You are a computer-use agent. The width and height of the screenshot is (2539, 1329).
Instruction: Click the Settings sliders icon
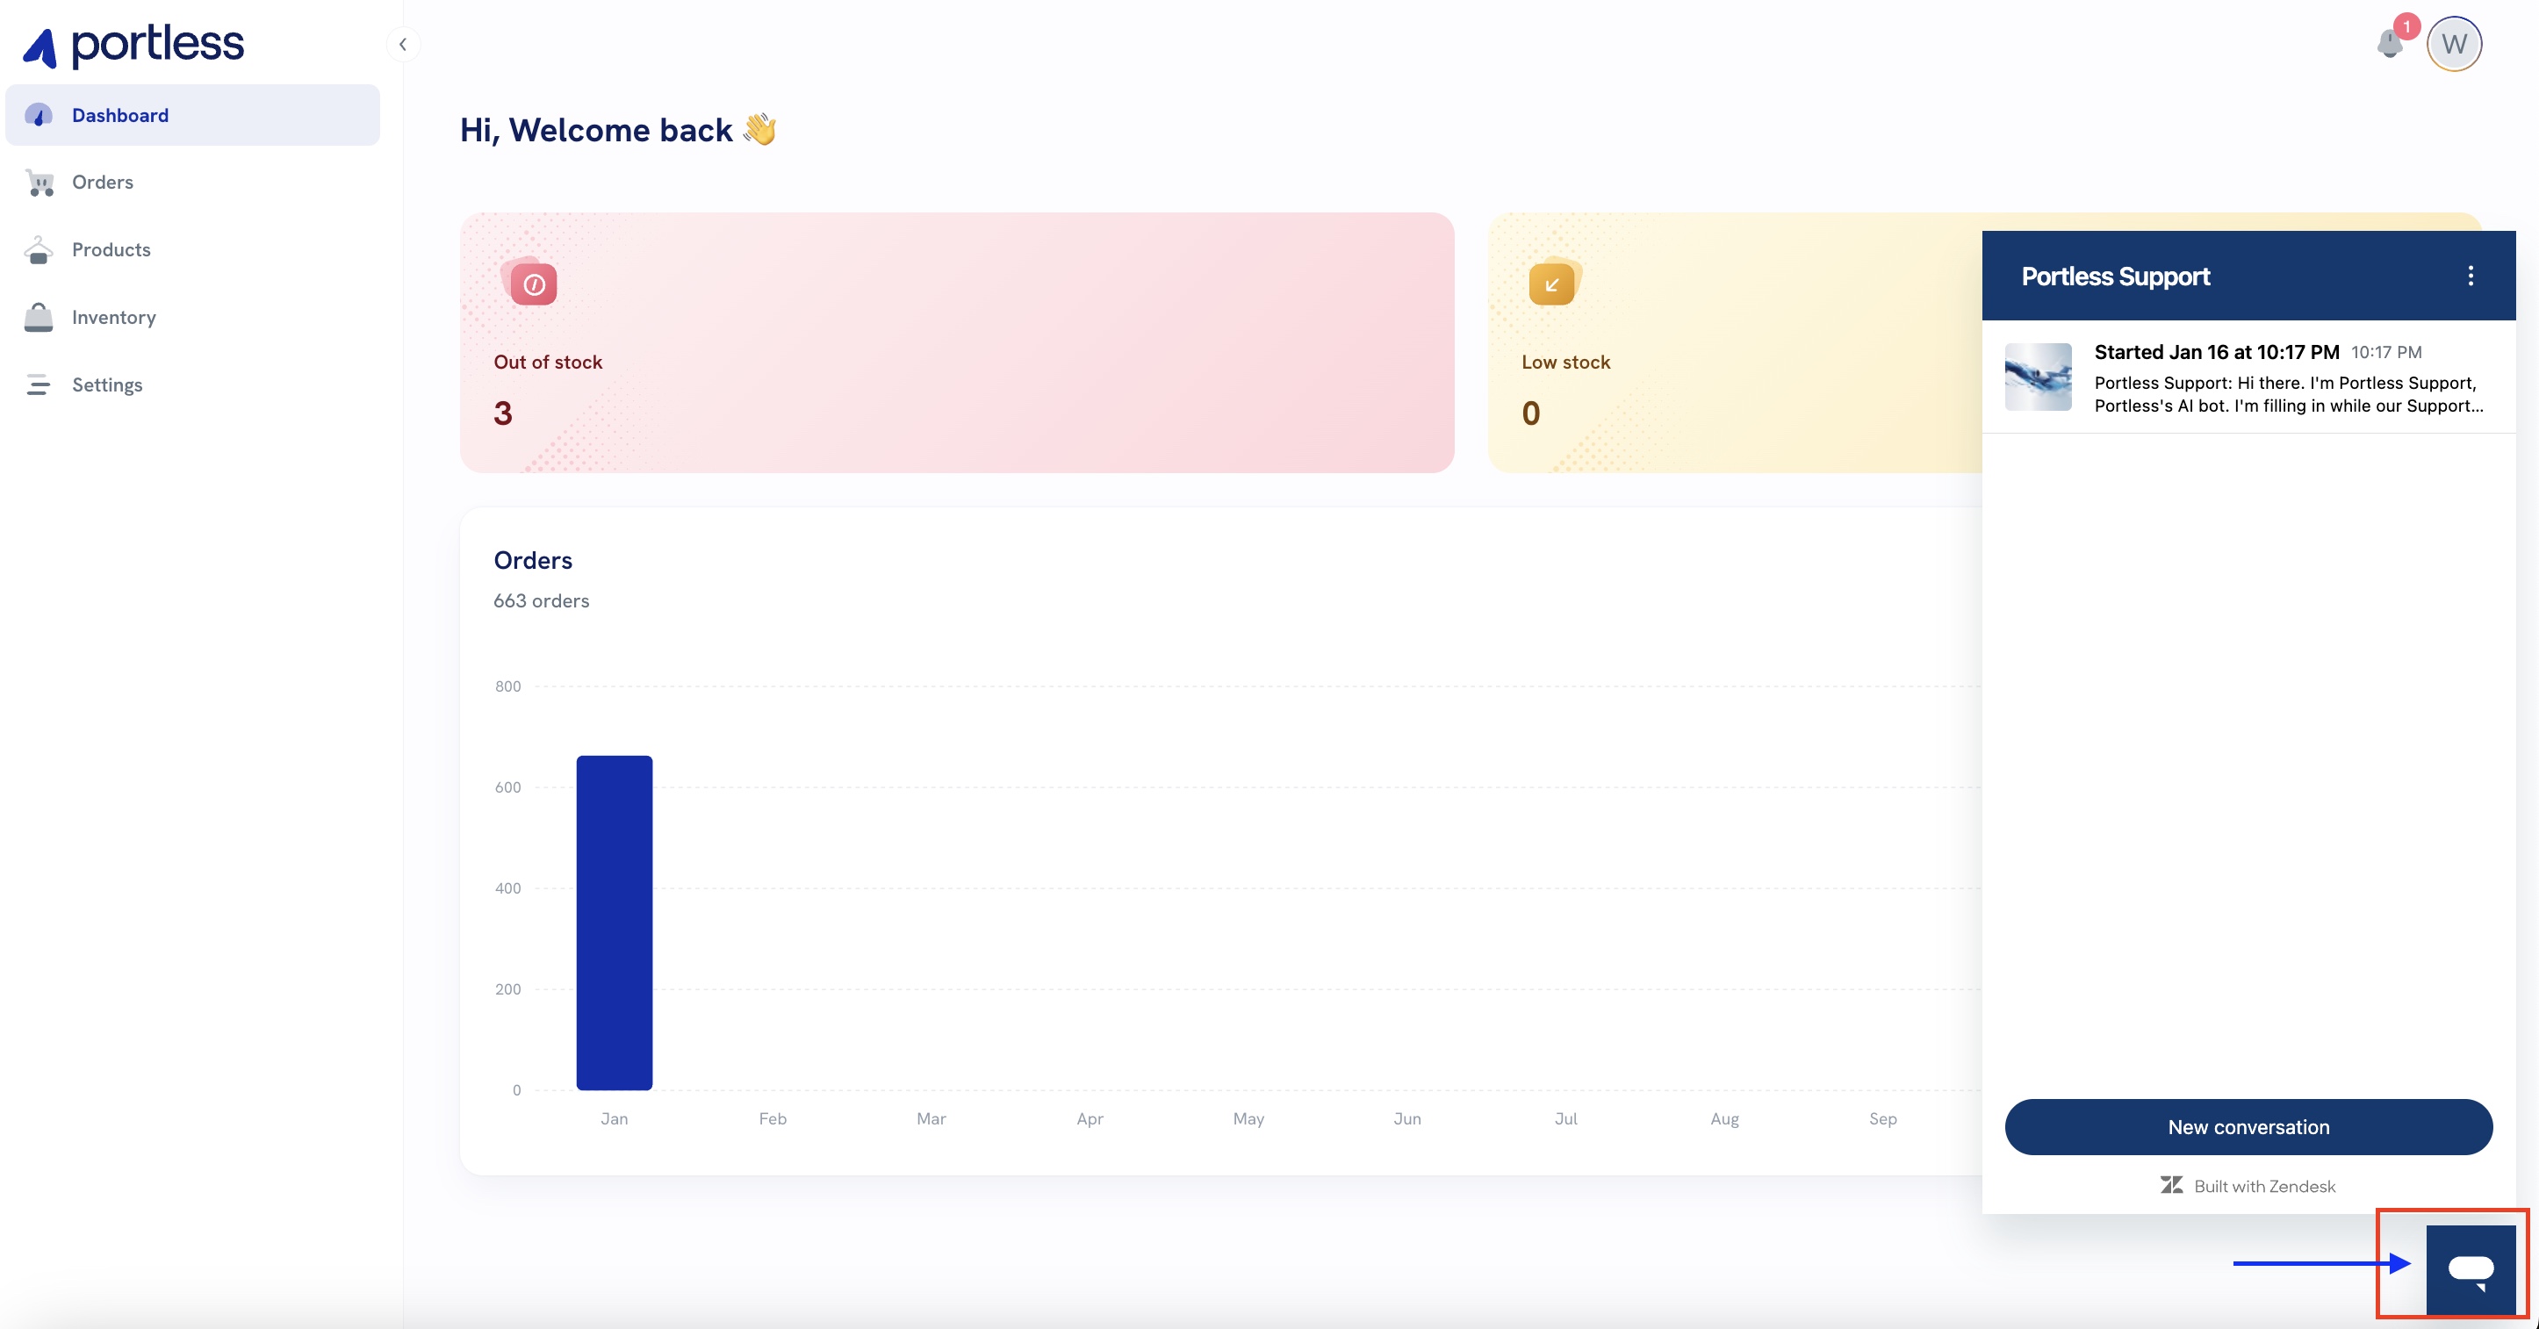pos(39,385)
